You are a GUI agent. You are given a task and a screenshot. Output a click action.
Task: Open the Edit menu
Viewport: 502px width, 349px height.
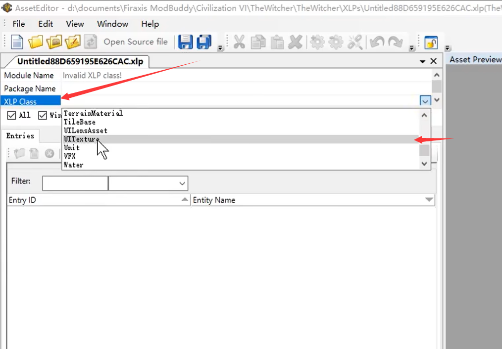(46, 24)
